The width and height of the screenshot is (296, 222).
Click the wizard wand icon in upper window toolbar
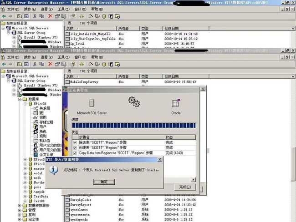[91, 16]
